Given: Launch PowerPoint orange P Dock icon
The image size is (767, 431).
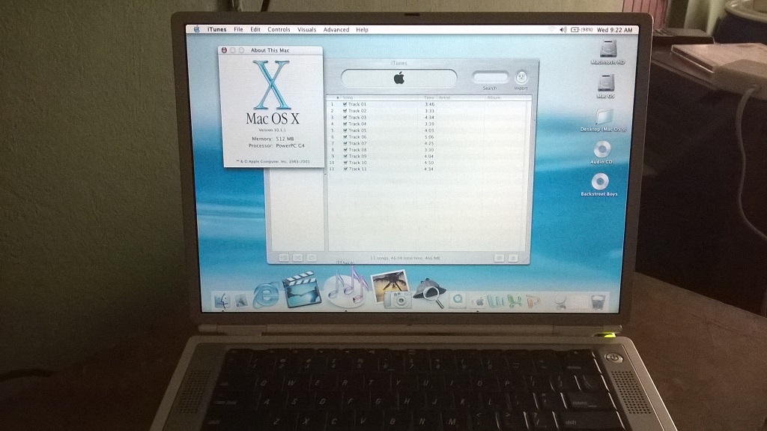Looking at the screenshot, I should 533,301.
